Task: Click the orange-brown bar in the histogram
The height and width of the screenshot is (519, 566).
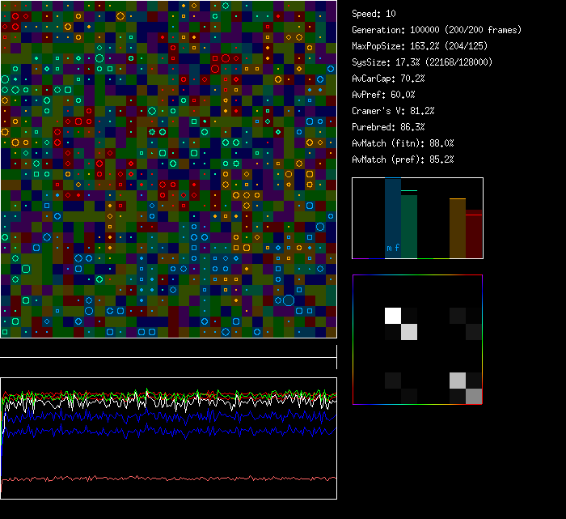Action: point(458,228)
